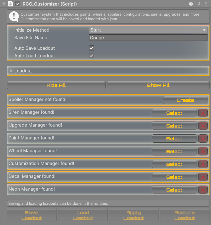This screenshot has height=225, width=211.
Task: Click the Initialize Method label
Action: [32, 30]
